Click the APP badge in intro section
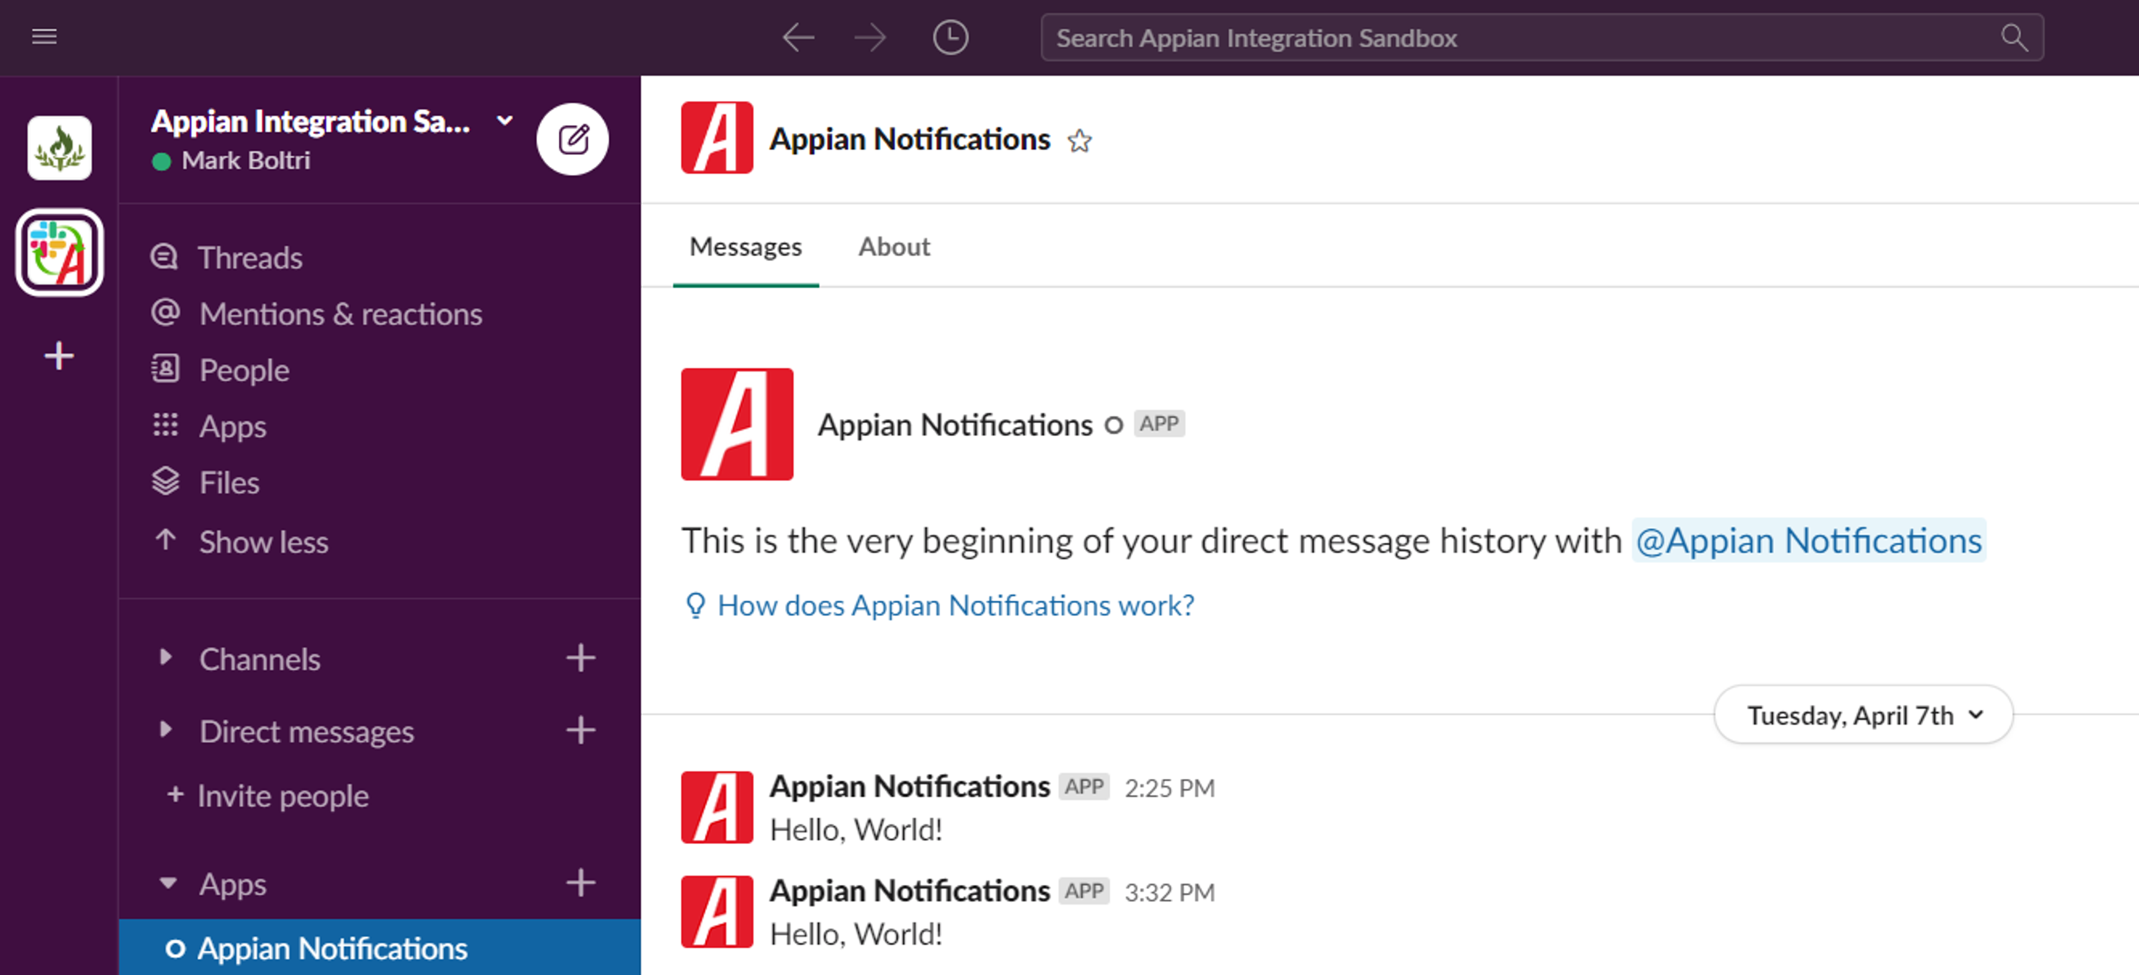 tap(1159, 425)
